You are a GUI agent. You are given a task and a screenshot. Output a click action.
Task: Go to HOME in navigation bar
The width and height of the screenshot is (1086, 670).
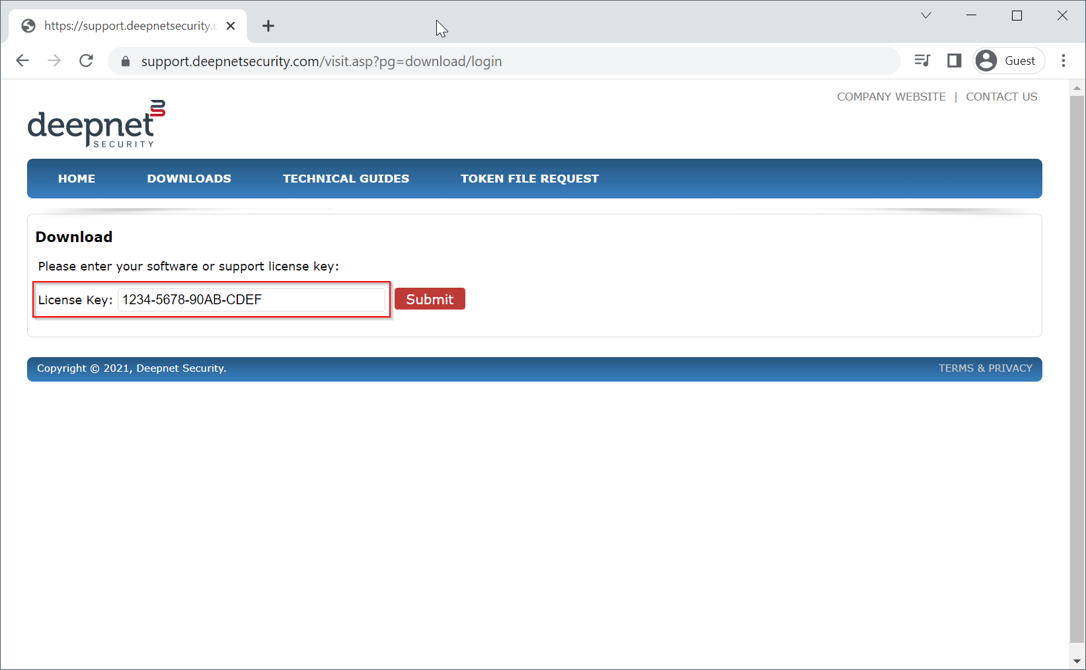[77, 179]
